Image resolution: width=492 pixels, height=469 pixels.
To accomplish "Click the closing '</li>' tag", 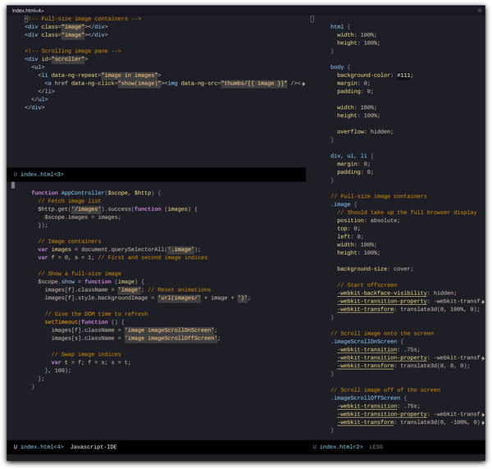I will [x=47, y=91].
